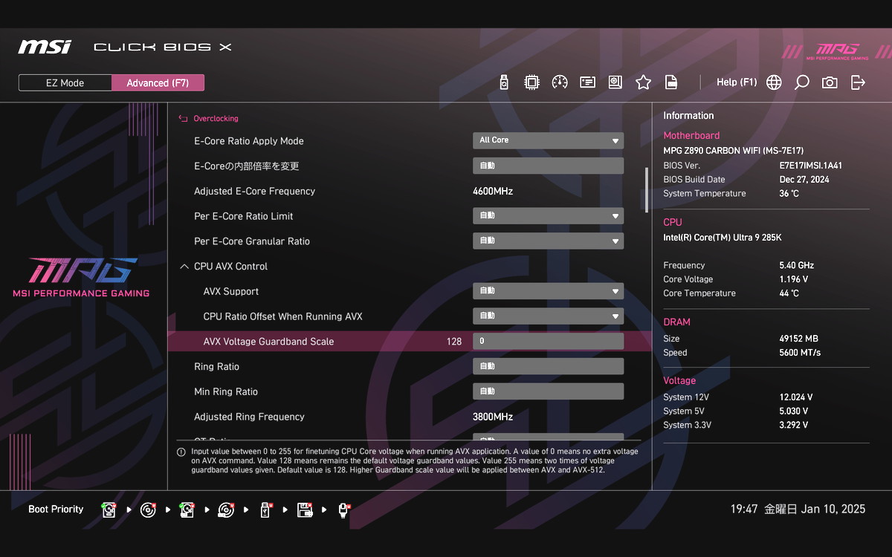Select fourth device optical drive in Boot Priority
The width and height of the screenshot is (892, 557).
pos(226,509)
